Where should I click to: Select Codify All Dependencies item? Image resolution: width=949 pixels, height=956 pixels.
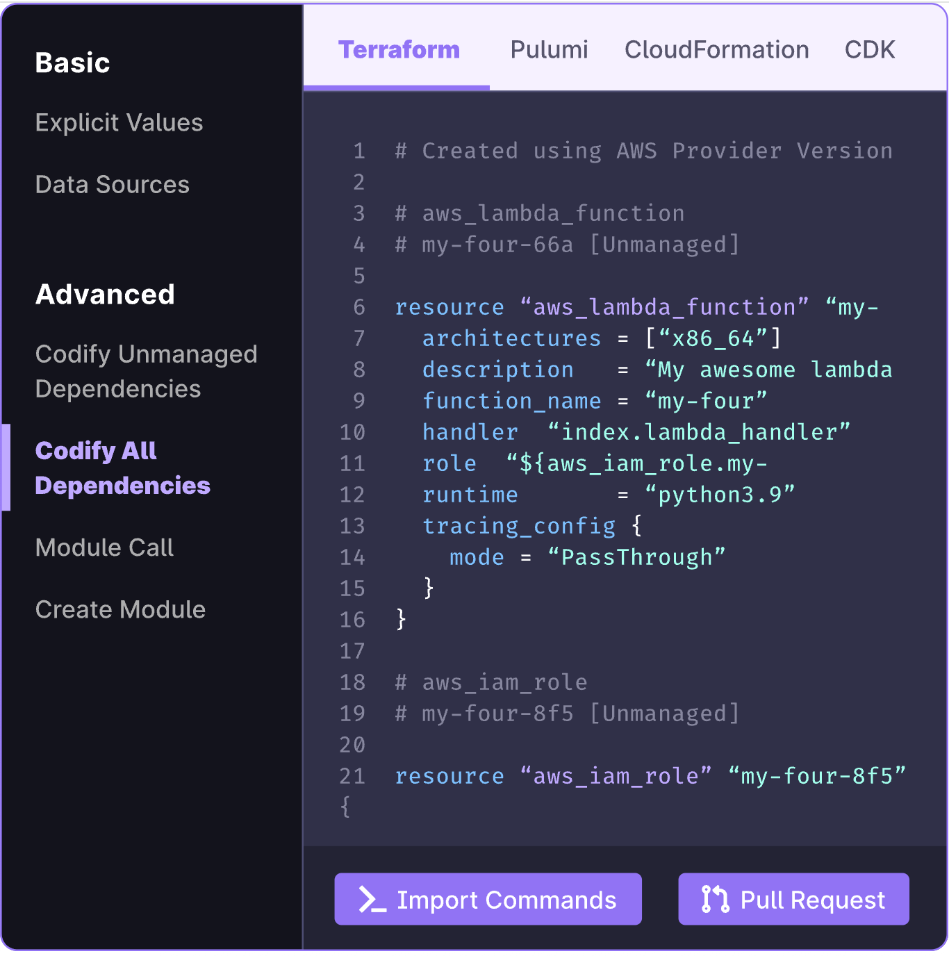[x=122, y=468]
